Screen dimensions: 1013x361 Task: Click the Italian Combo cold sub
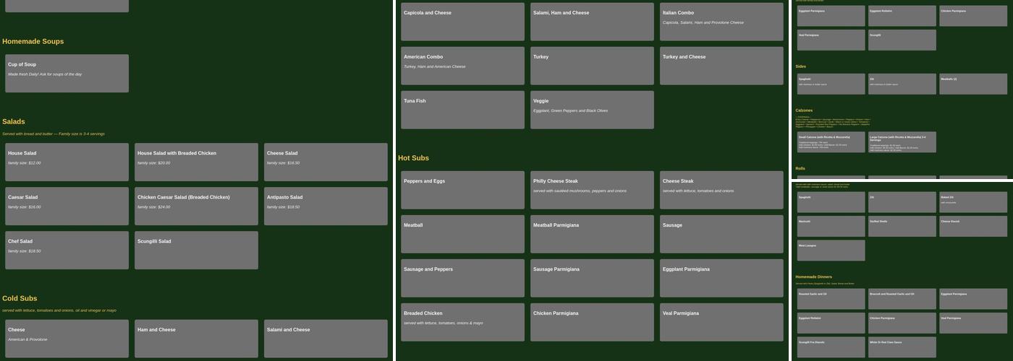[x=721, y=22]
